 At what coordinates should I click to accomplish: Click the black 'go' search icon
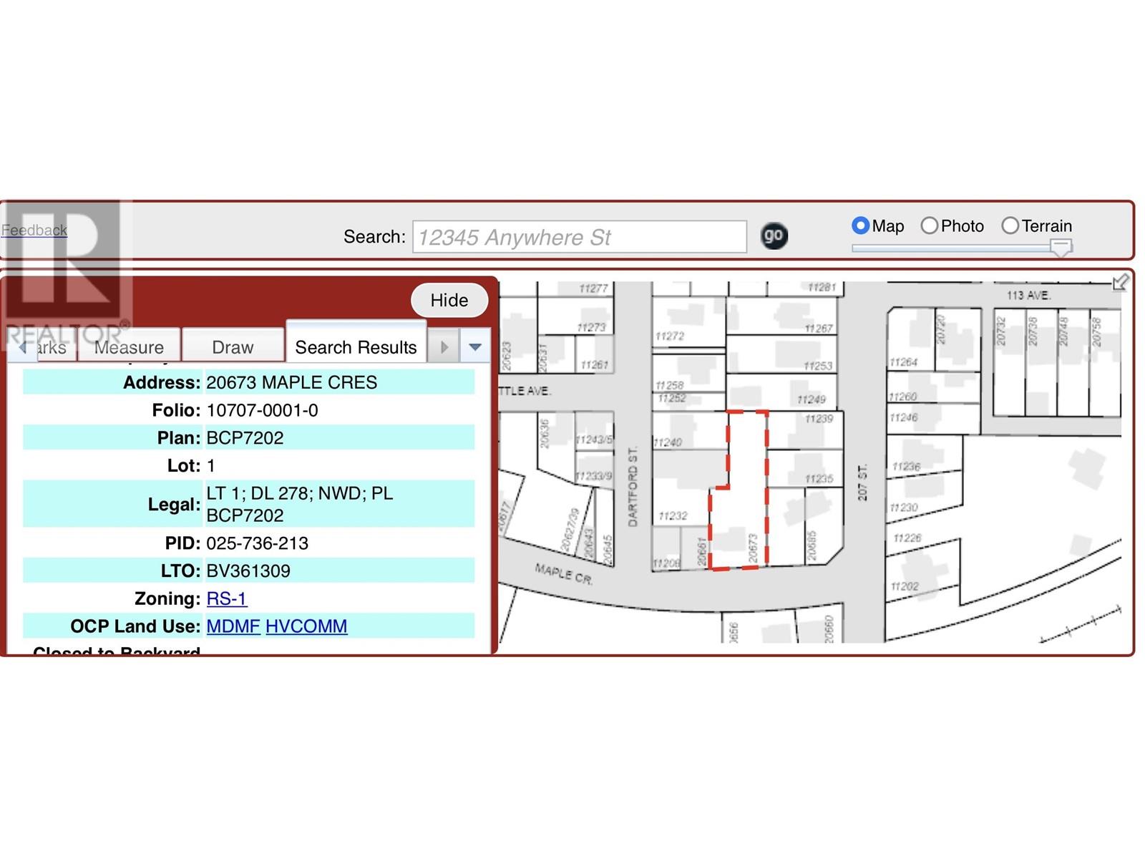773,236
